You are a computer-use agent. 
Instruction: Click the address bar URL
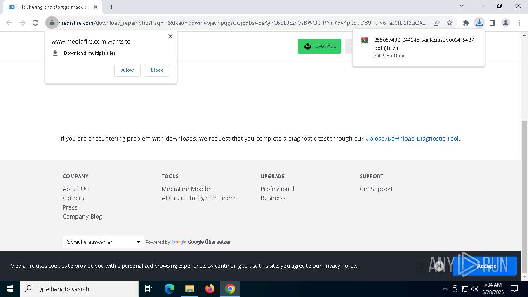pos(243,23)
